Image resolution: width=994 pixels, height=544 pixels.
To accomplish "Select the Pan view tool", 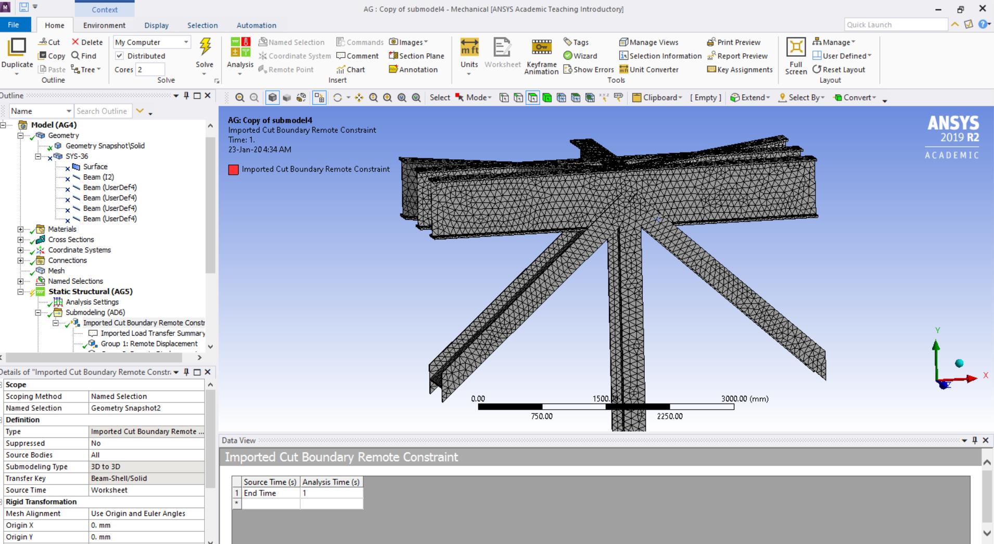I will point(359,97).
